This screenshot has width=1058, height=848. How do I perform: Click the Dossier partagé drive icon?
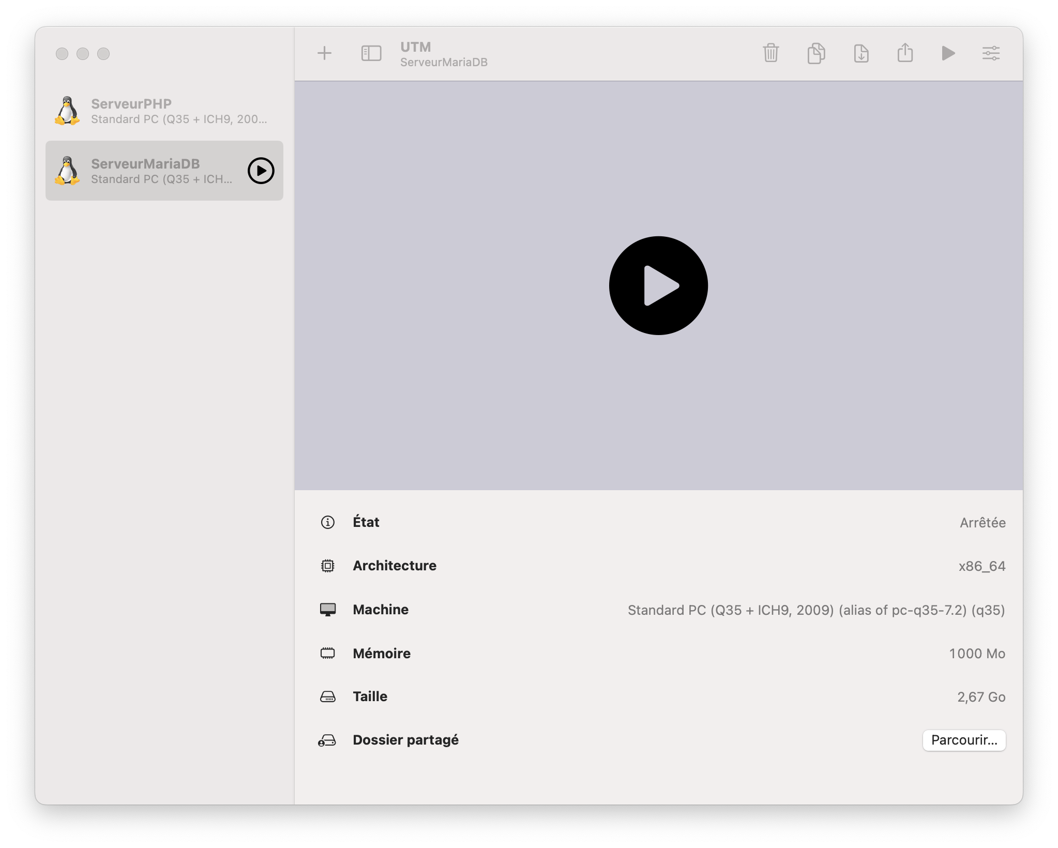(327, 740)
